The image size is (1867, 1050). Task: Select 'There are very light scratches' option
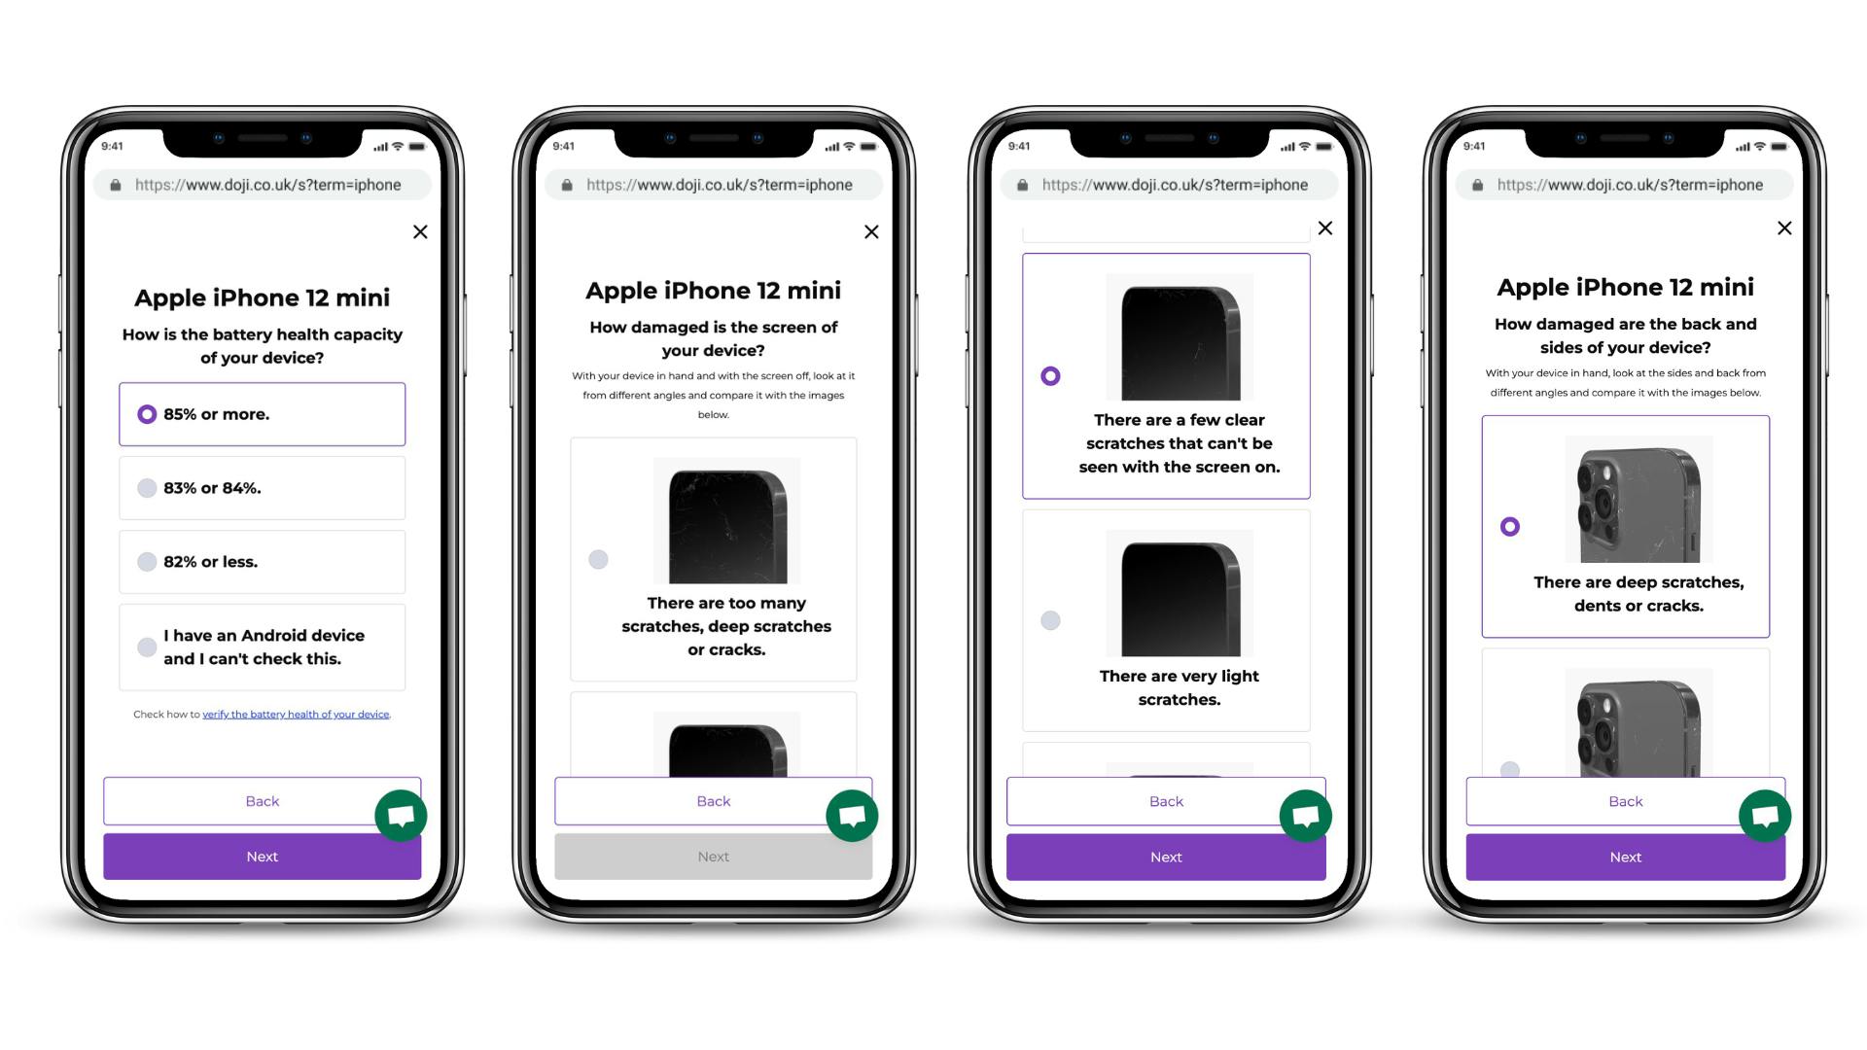click(x=1050, y=619)
